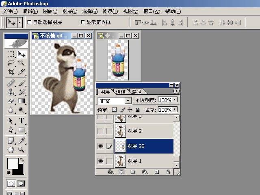Select the Move tool in toolbox

pyautogui.click(x=22, y=54)
